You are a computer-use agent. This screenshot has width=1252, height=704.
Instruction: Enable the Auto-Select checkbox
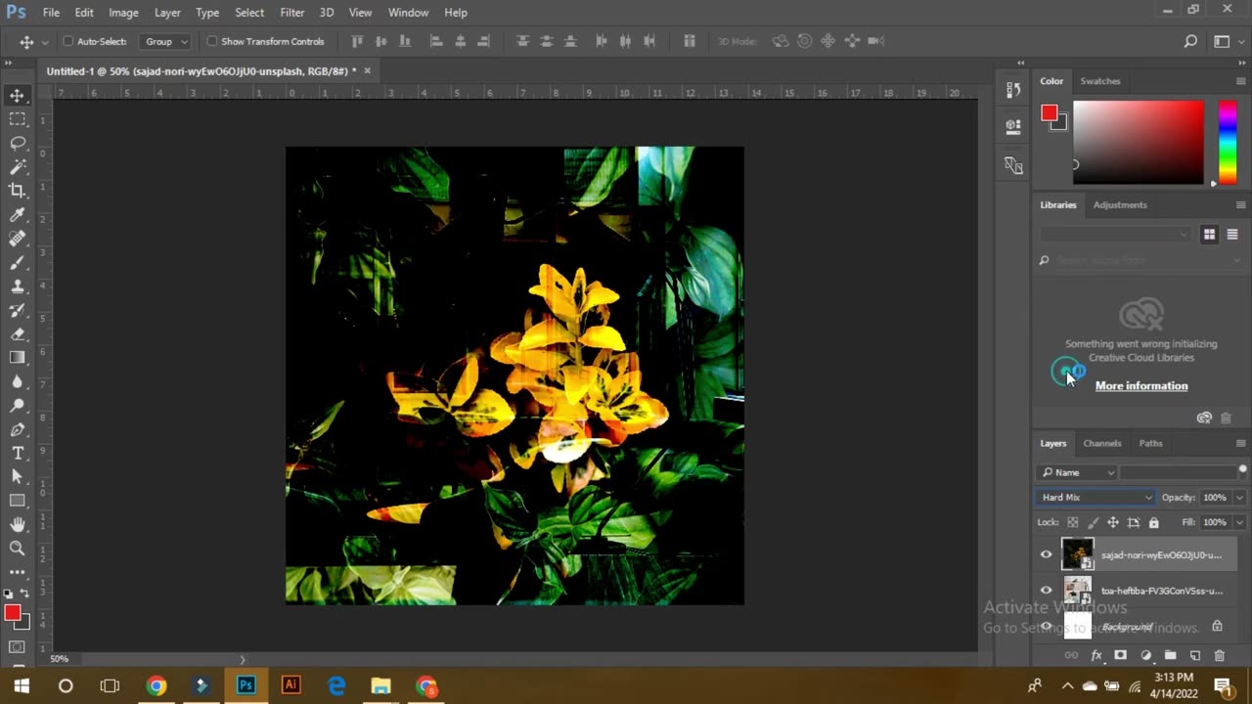68,41
